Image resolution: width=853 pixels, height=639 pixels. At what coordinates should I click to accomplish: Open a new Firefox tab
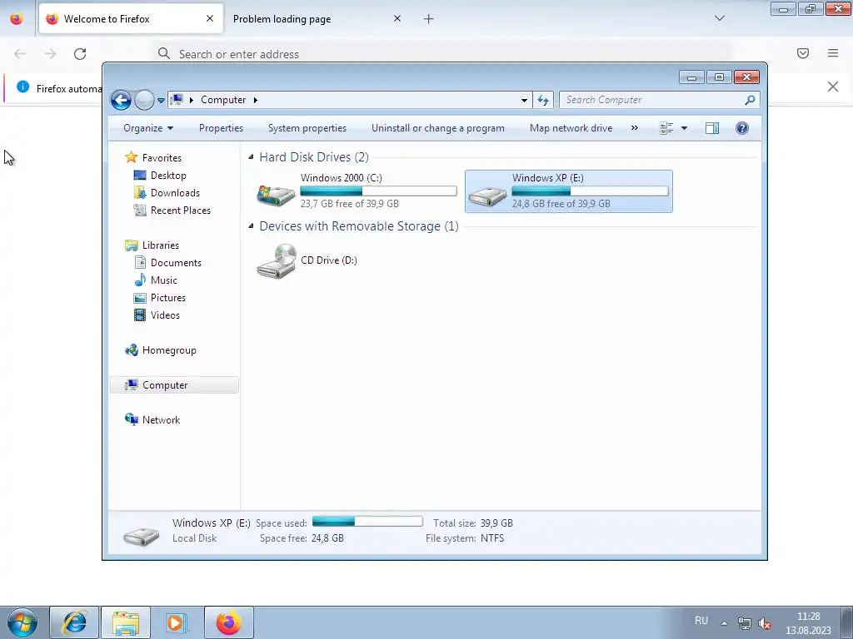coord(429,19)
